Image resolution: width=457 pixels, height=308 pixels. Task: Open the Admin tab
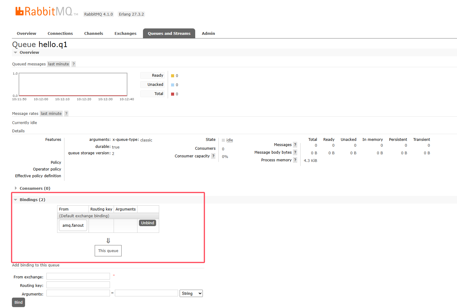(x=208, y=34)
